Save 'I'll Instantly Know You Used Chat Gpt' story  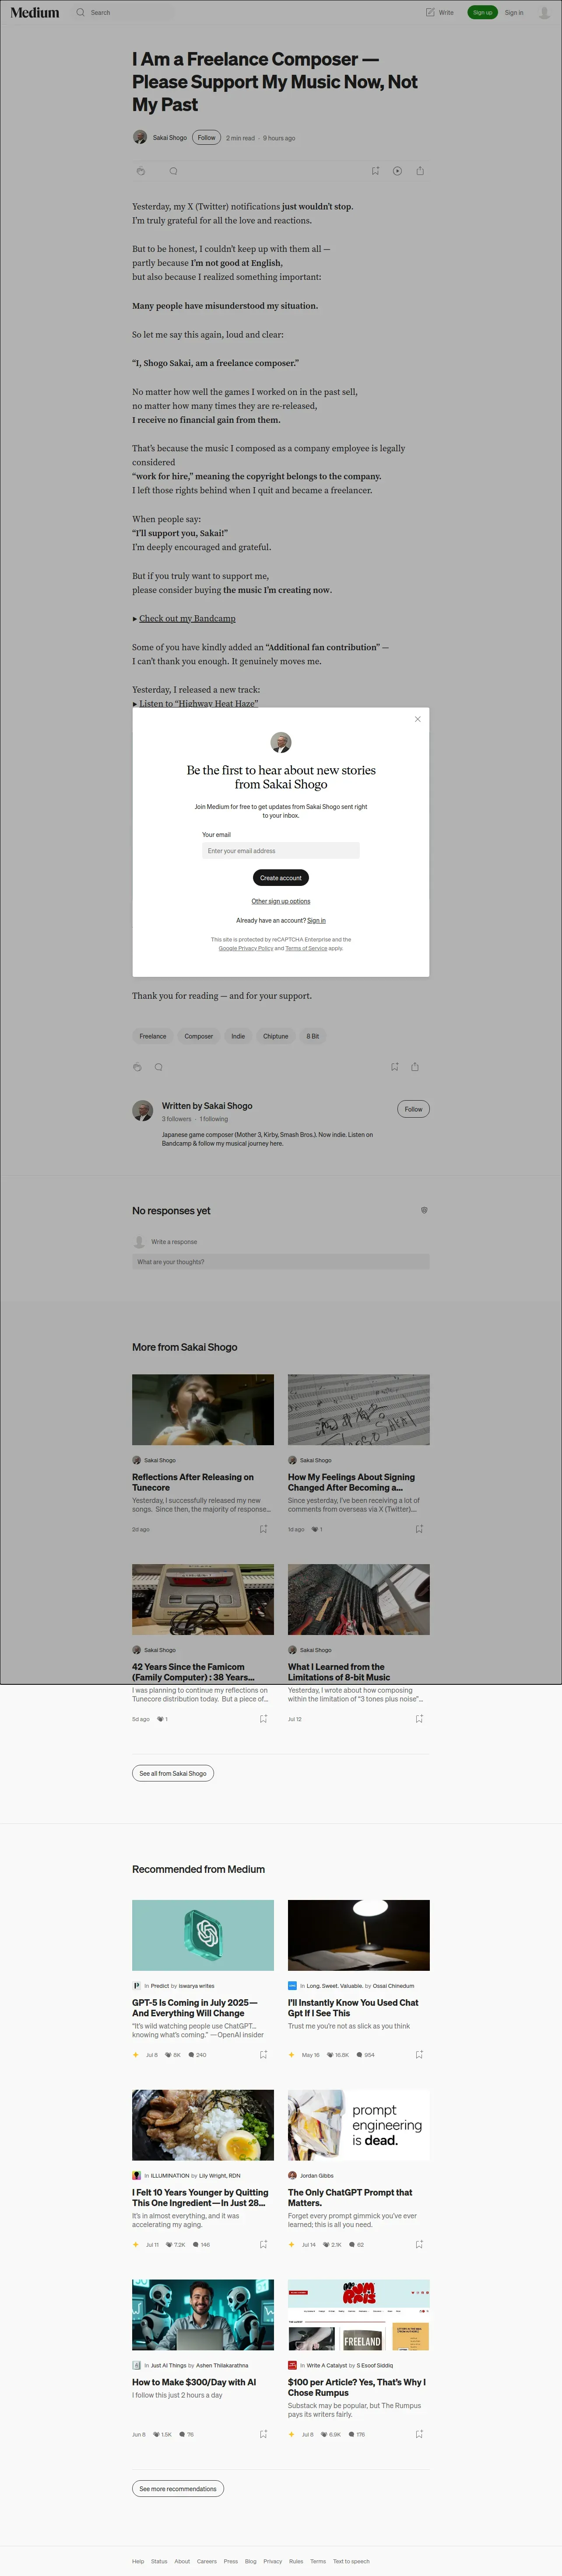419,2055
